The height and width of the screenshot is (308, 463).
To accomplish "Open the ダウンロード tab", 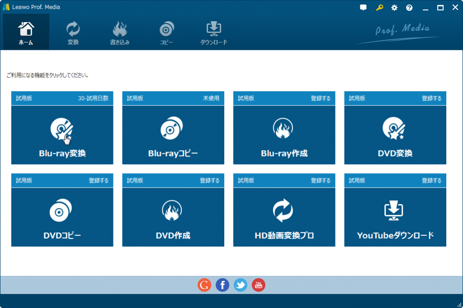I will pos(214,32).
